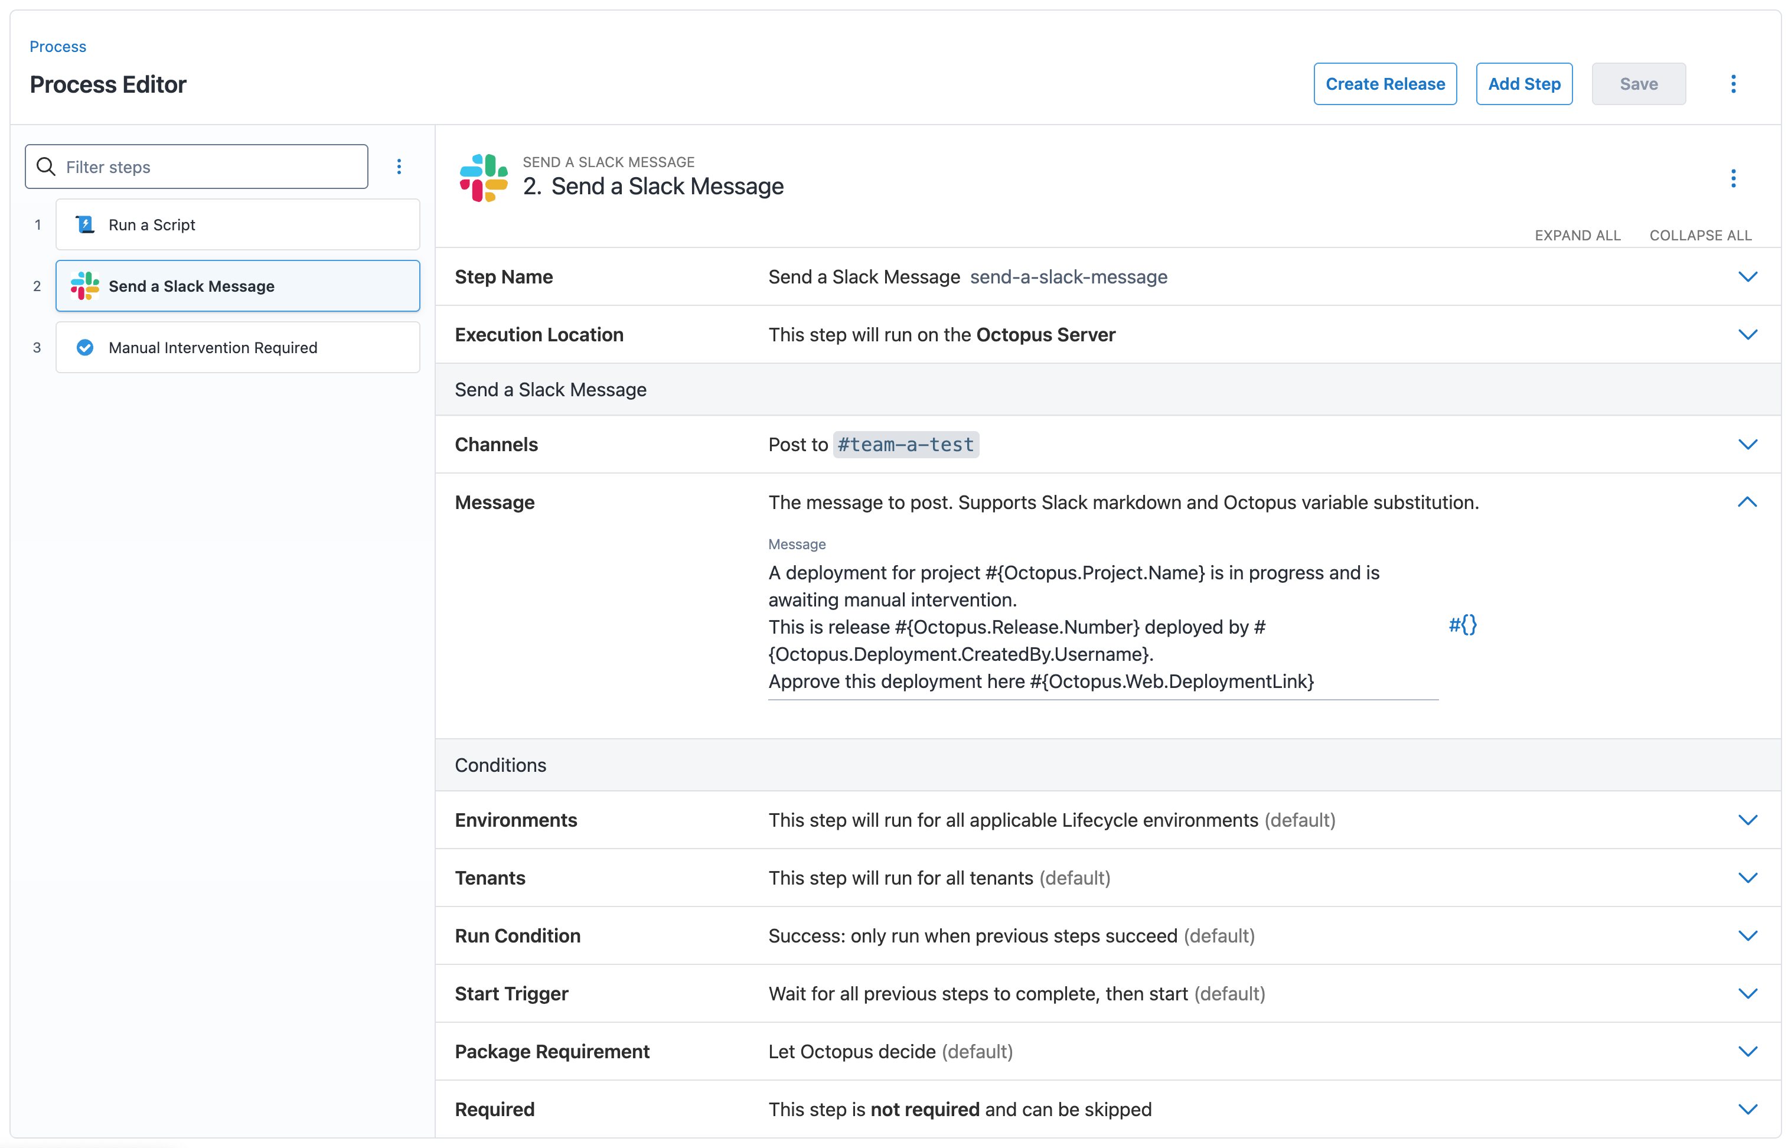Insert a variable using the #{} icon
Viewport: 1788px width, 1148px height.
1462,625
